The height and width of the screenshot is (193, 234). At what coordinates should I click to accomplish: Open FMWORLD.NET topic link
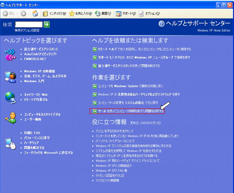click(35, 59)
